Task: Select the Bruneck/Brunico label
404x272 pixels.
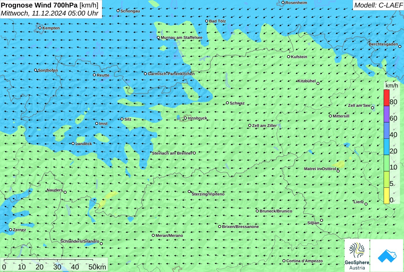Action: coord(276,211)
